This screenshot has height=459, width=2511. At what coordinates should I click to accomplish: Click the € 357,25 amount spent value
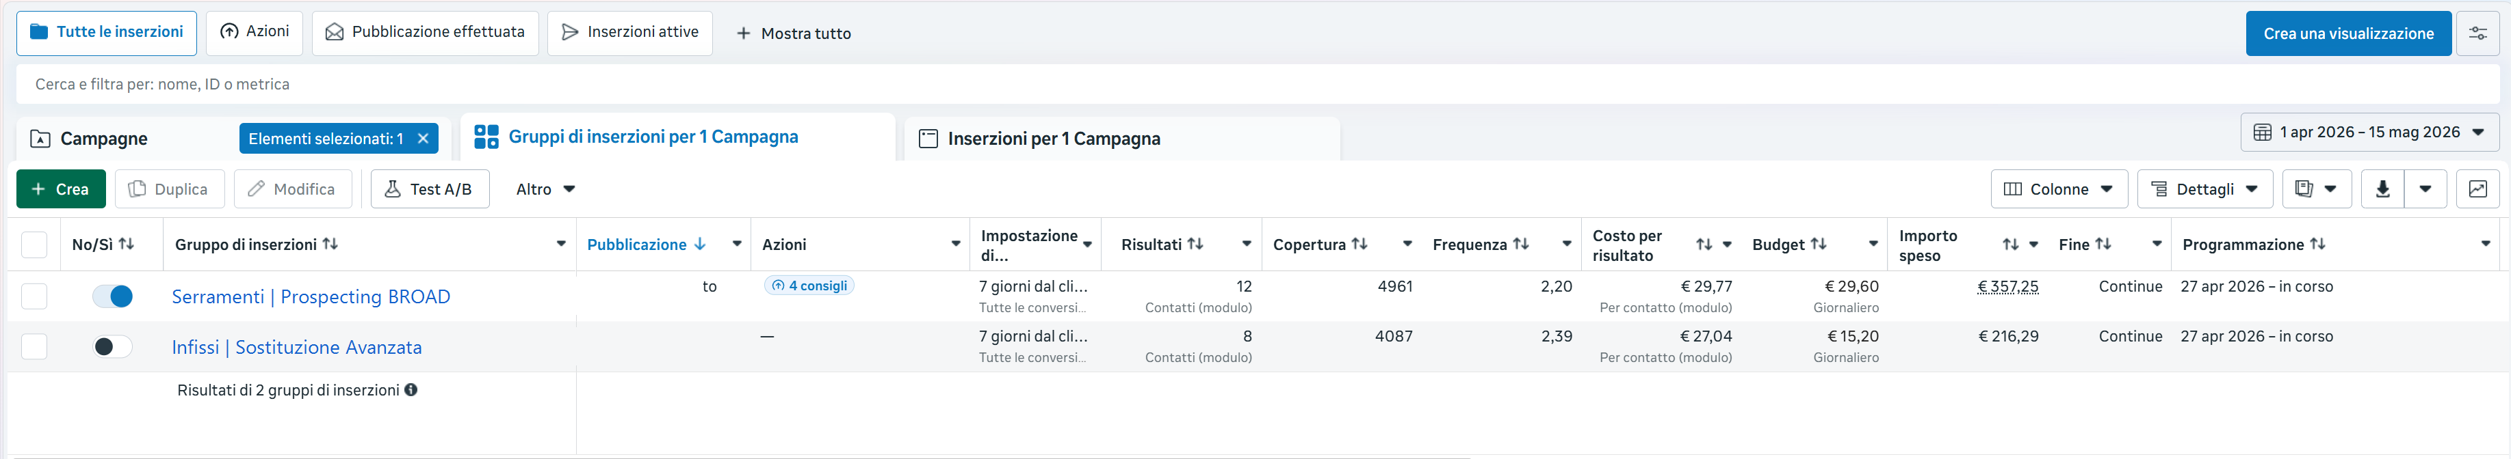click(2008, 286)
